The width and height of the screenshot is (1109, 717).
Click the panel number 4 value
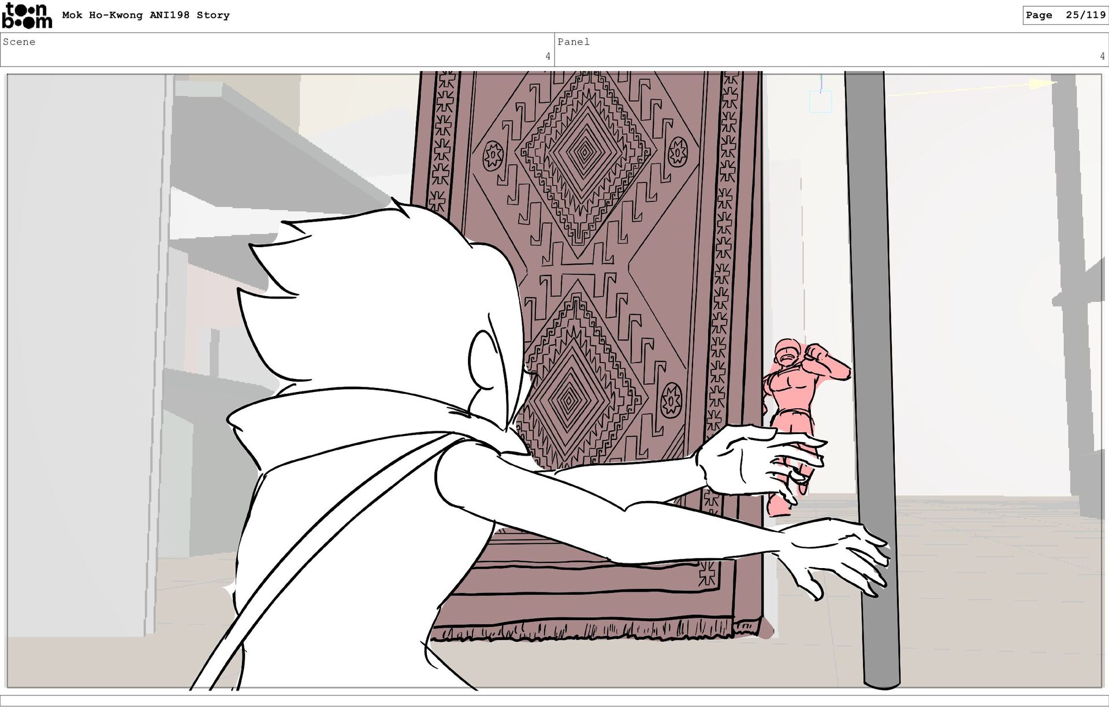coord(1102,57)
